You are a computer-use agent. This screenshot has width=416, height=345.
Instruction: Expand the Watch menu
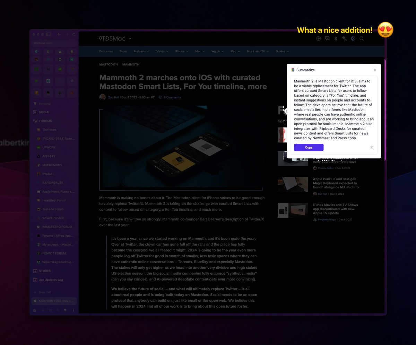point(217,51)
